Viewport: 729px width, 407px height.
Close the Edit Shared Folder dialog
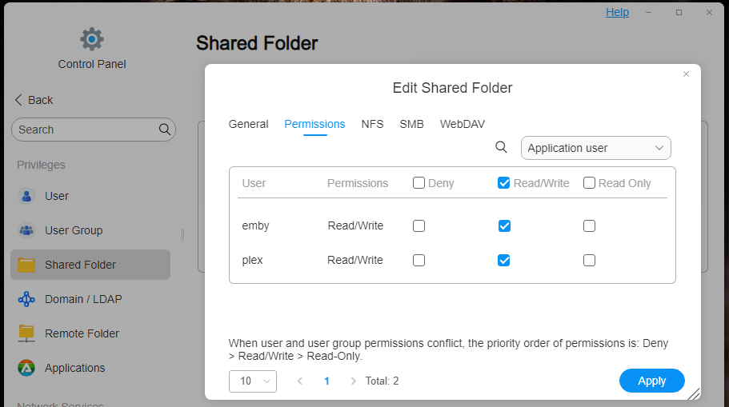(x=686, y=74)
